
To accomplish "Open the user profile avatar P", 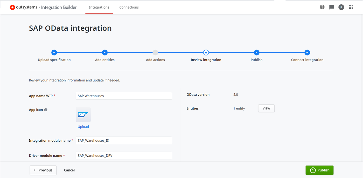I will tap(341, 7).
